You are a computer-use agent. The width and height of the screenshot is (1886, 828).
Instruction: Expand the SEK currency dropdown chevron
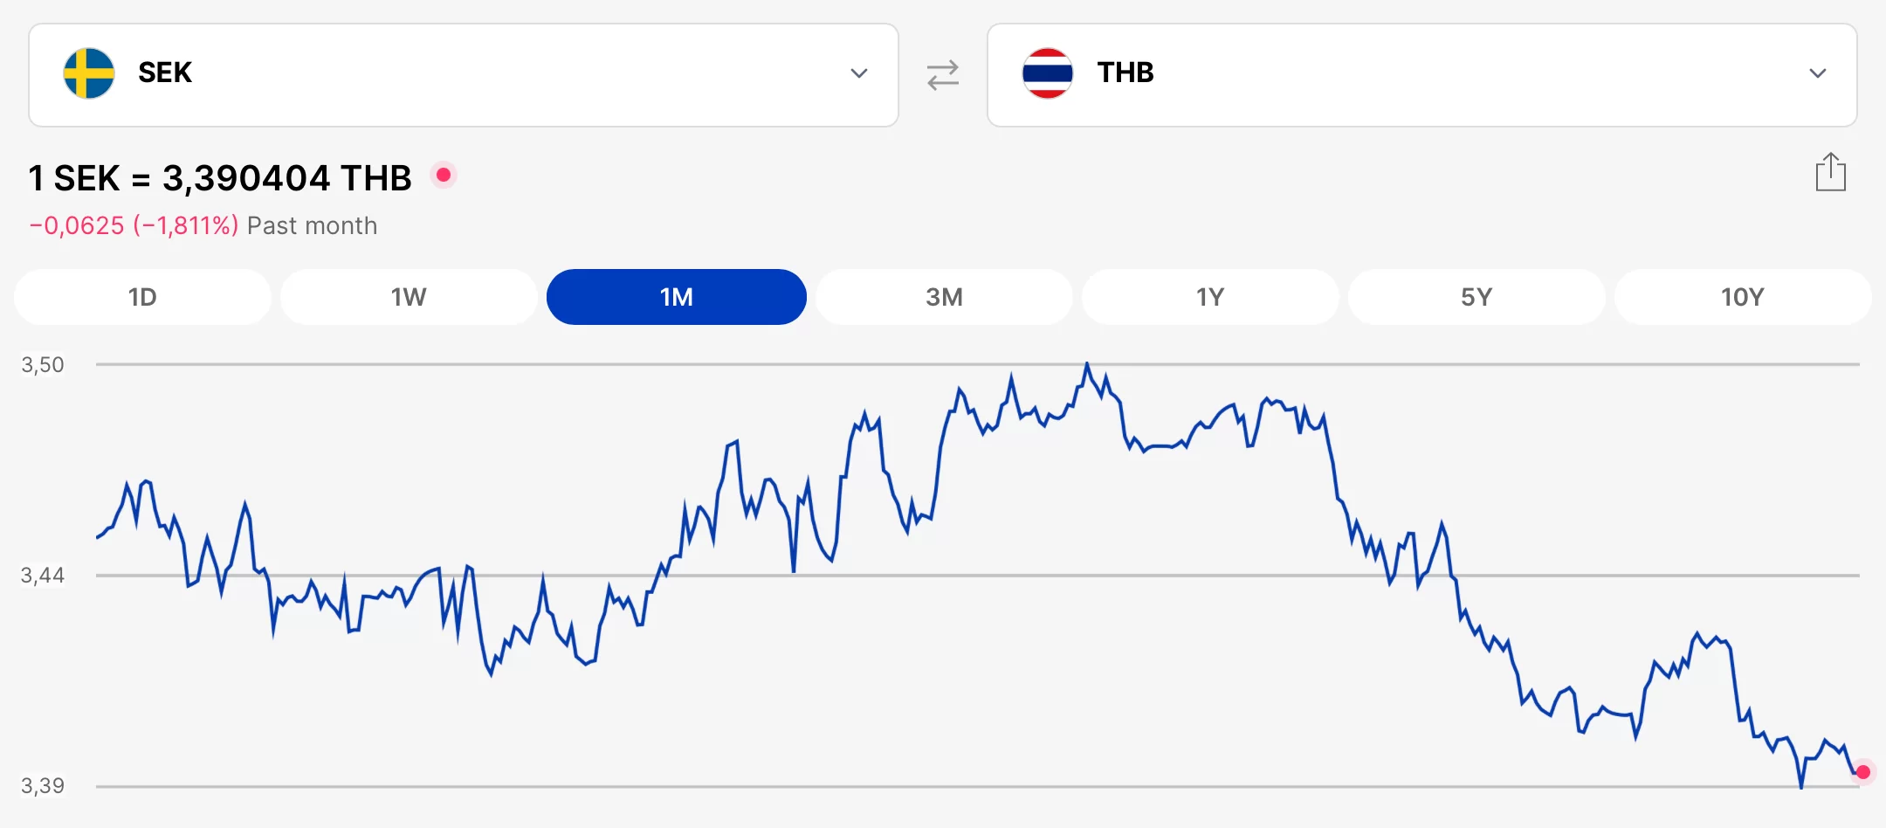(x=859, y=73)
